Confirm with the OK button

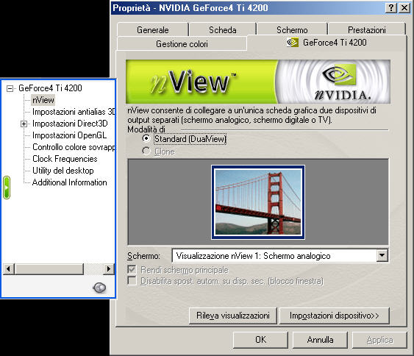[260, 340]
